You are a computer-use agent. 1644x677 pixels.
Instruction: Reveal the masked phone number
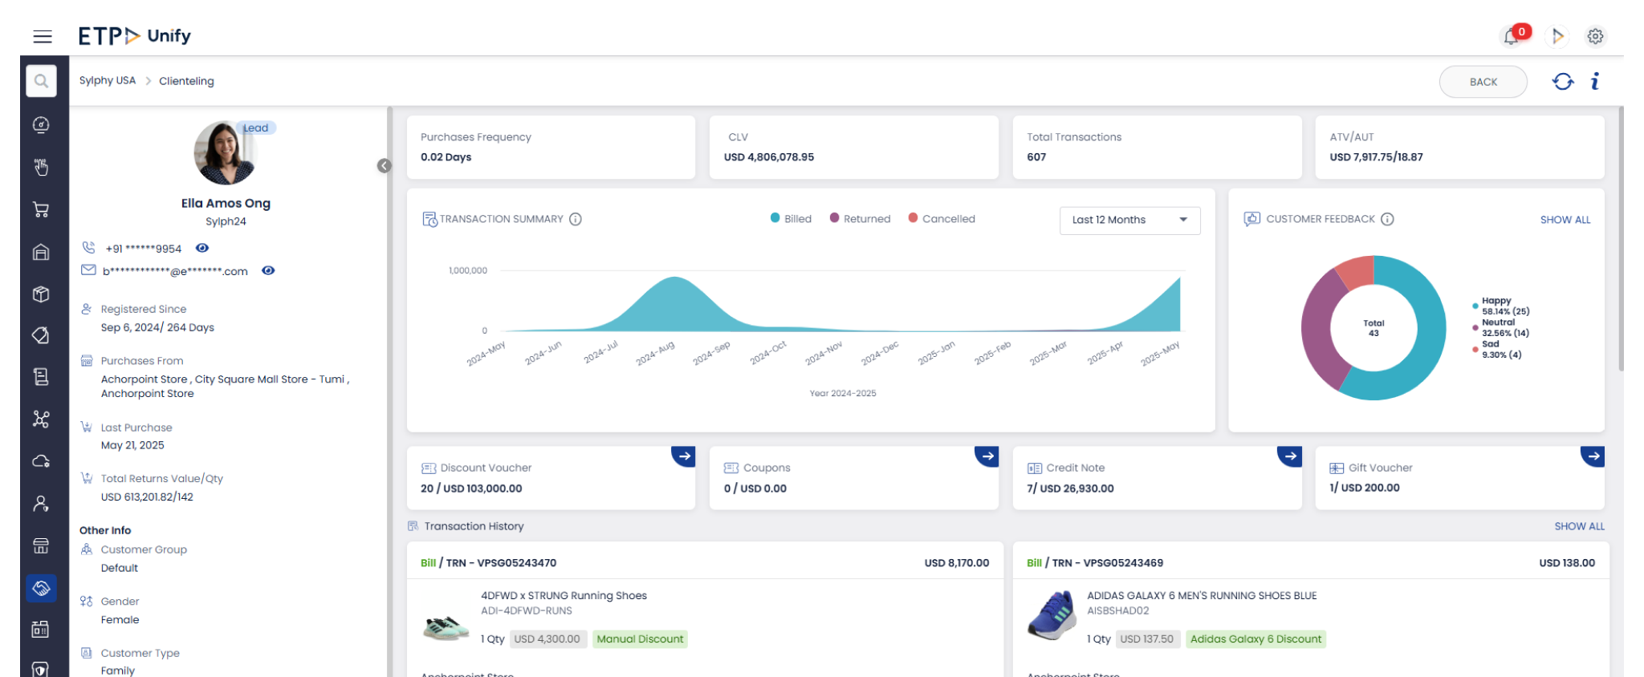(202, 248)
